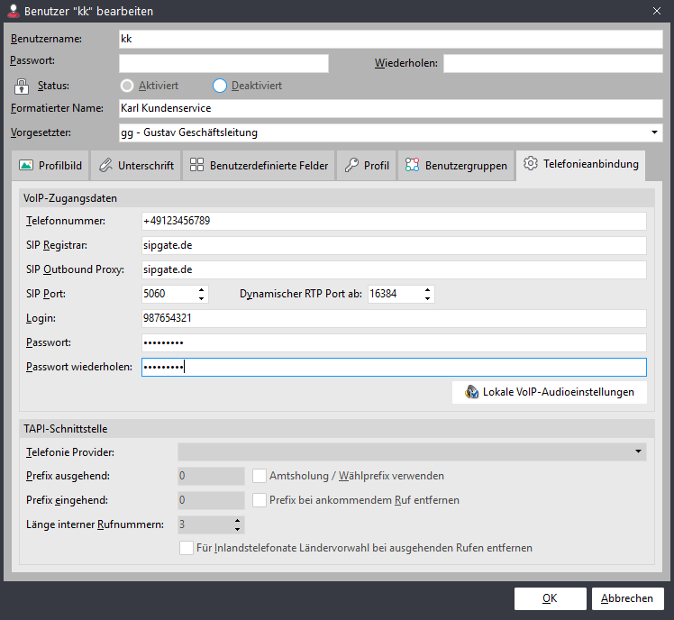Increase Dynamischer RTP Port value
Image resolution: width=674 pixels, height=620 pixels.
(x=427, y=290)
